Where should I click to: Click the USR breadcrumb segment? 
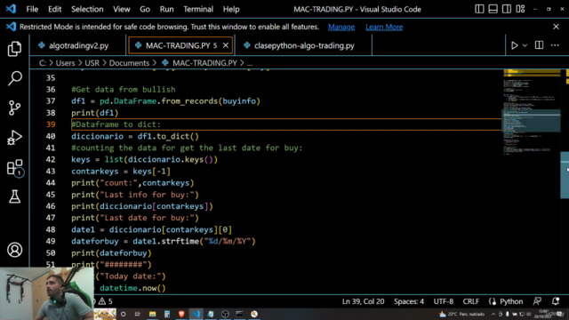click(x=92, y=63)
